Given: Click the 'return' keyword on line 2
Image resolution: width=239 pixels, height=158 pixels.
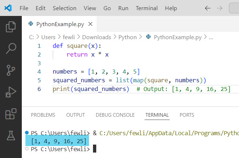Looking at the screenshot, I should [x=77, y=54].
